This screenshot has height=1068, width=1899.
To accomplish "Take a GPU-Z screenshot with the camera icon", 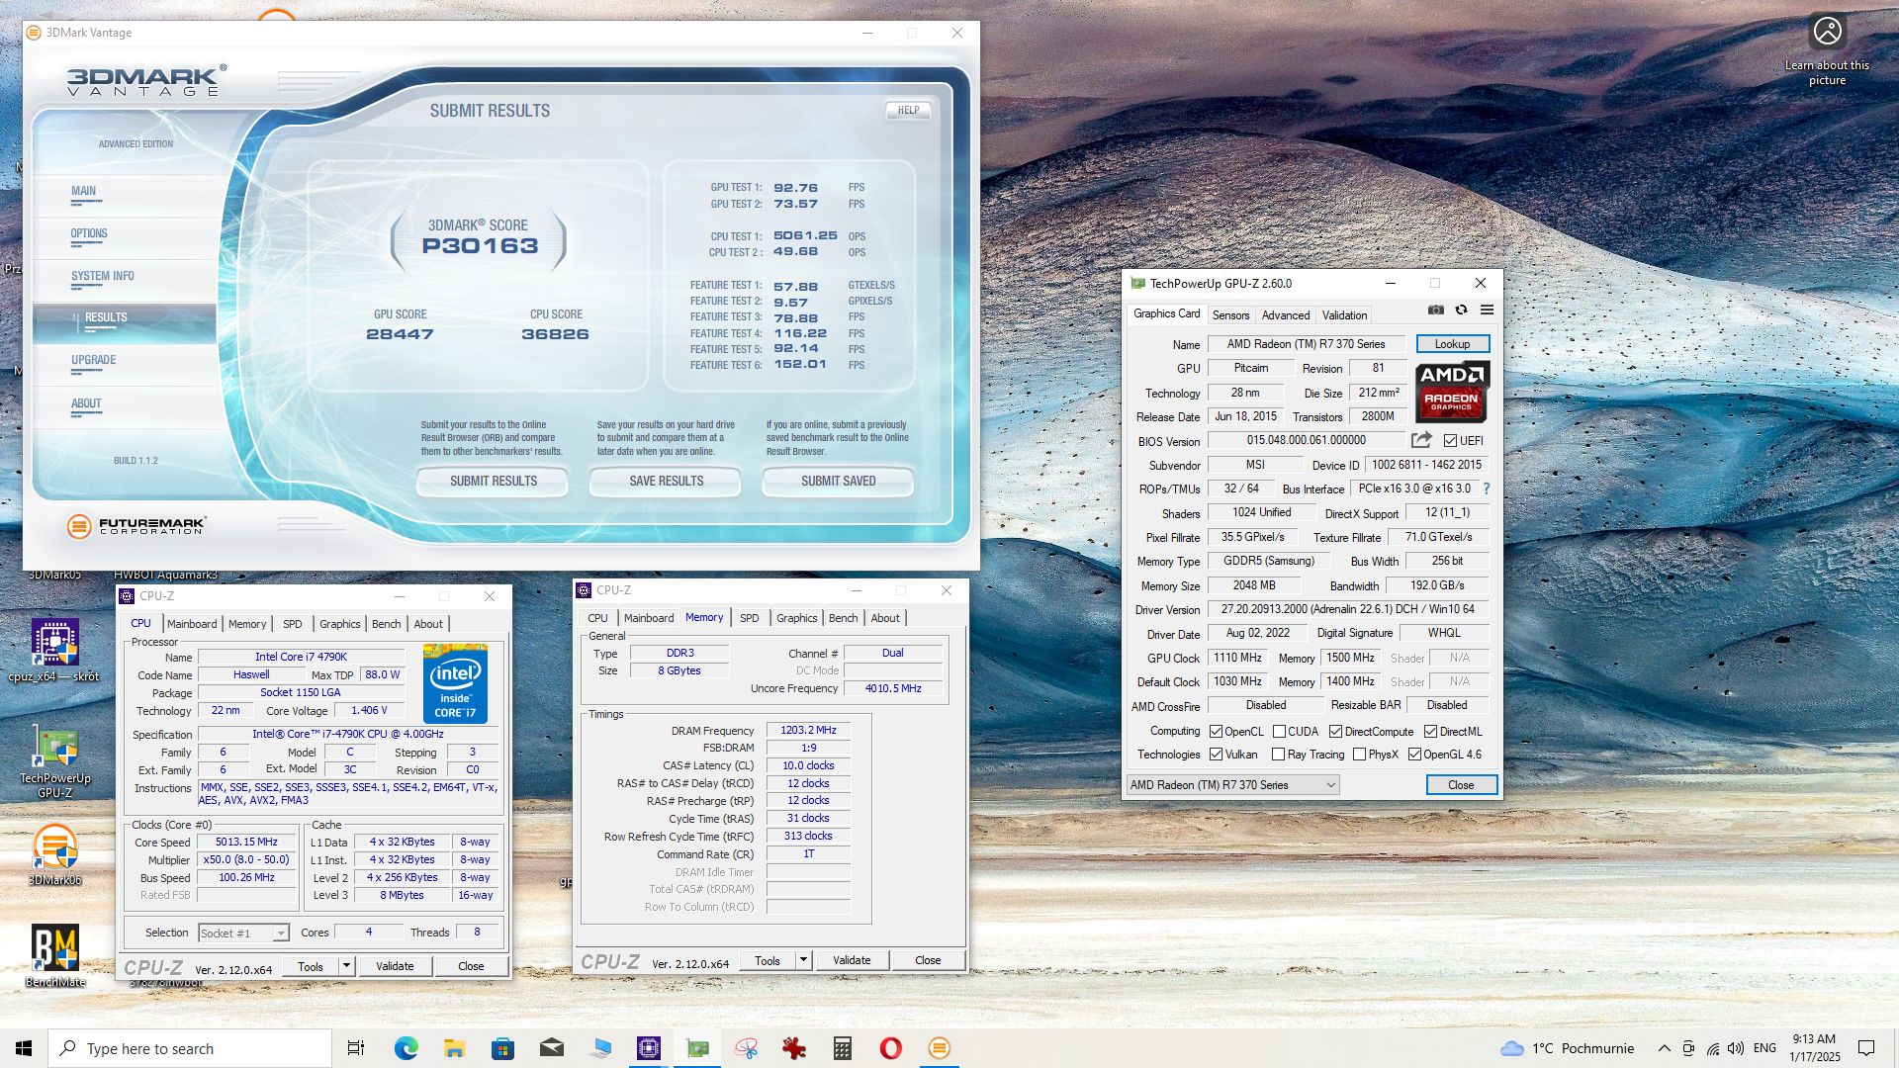I will [1436, 311].
